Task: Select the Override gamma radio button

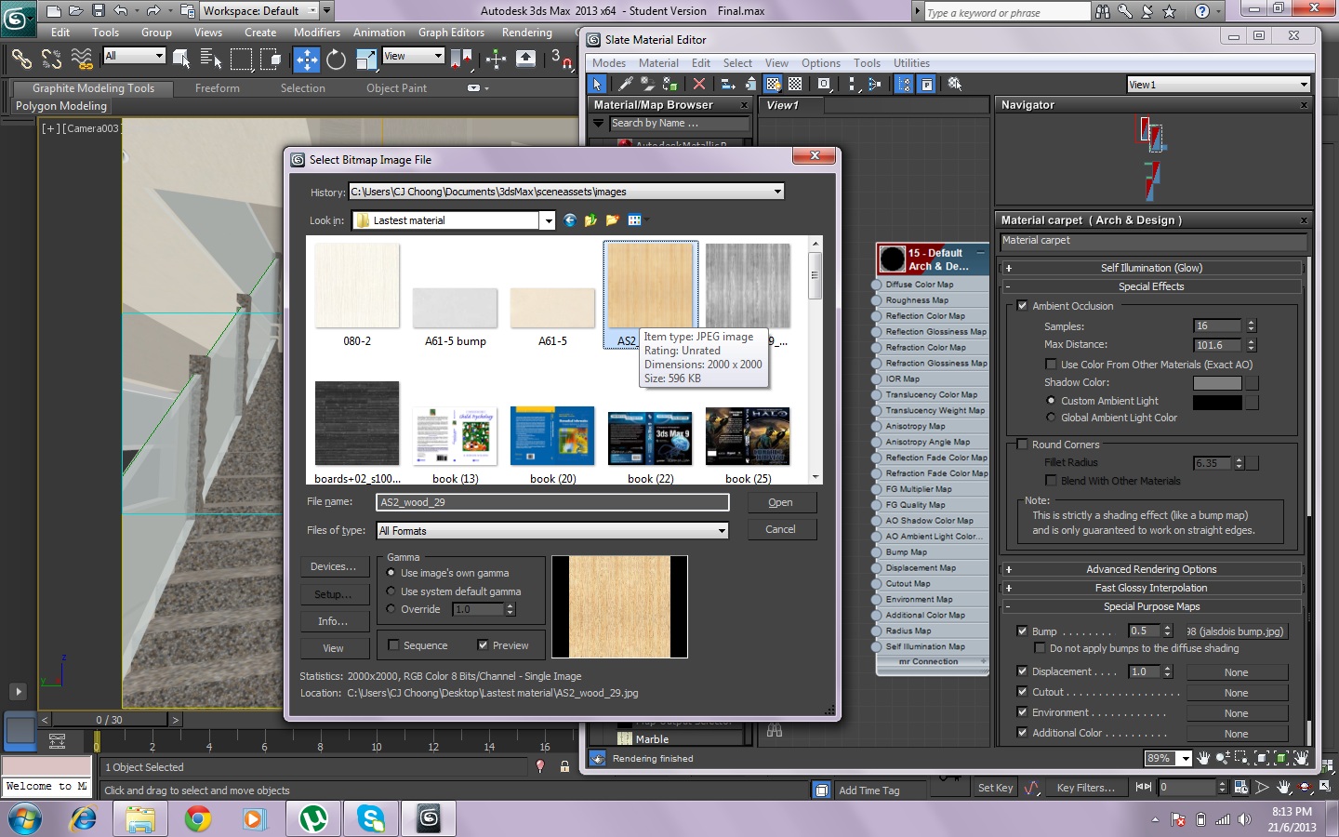Action: click(x=391, y=609)
